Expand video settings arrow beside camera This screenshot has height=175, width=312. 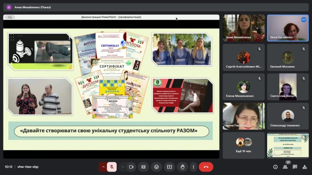[123, 167]
